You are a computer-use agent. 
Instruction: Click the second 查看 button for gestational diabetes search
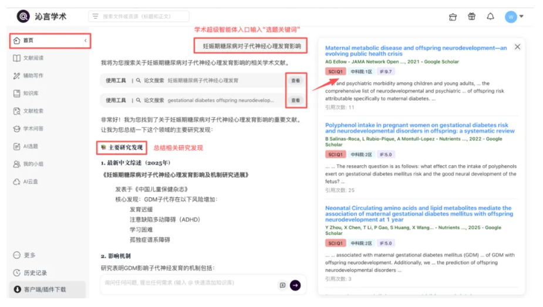coord(296,100)
